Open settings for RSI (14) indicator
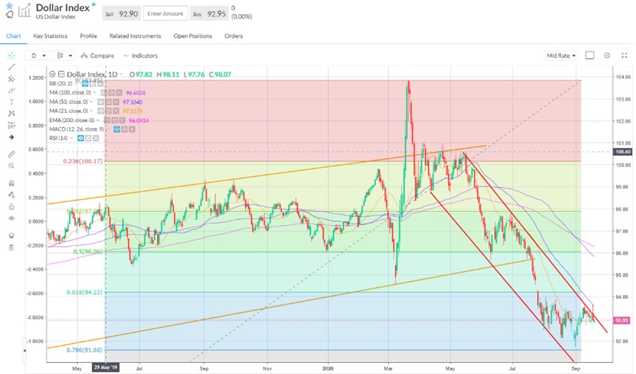Viewport: 636px width, 374px height. point(88,139)
